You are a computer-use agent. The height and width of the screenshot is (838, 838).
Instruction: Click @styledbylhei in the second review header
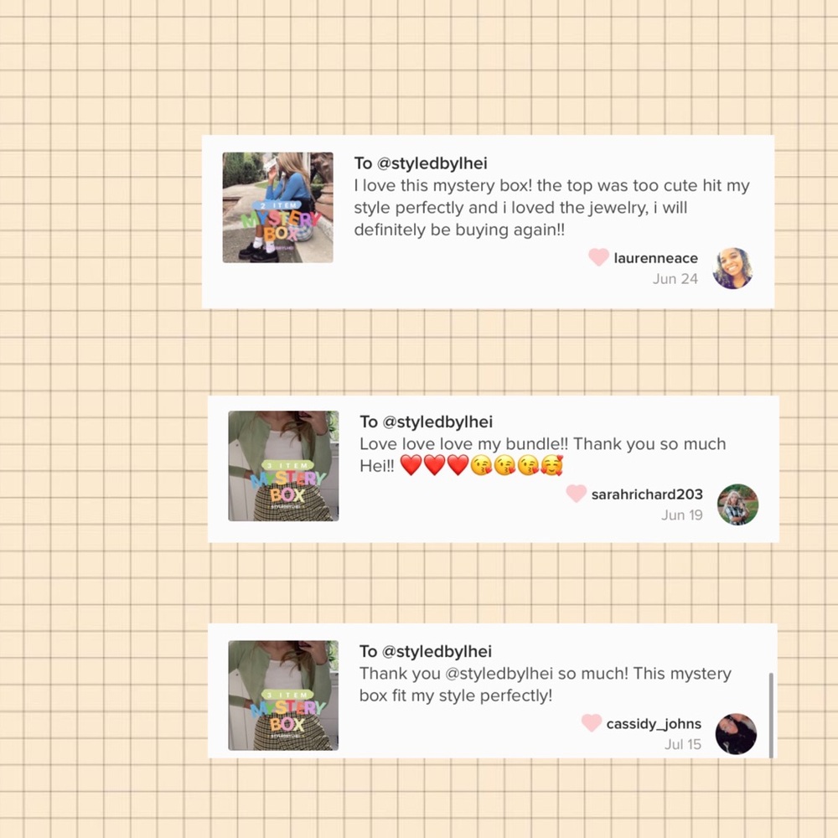tap(437, 422)
